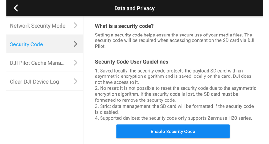
Task: Select Clear DJI Device Log option
Action: (34, 81)
